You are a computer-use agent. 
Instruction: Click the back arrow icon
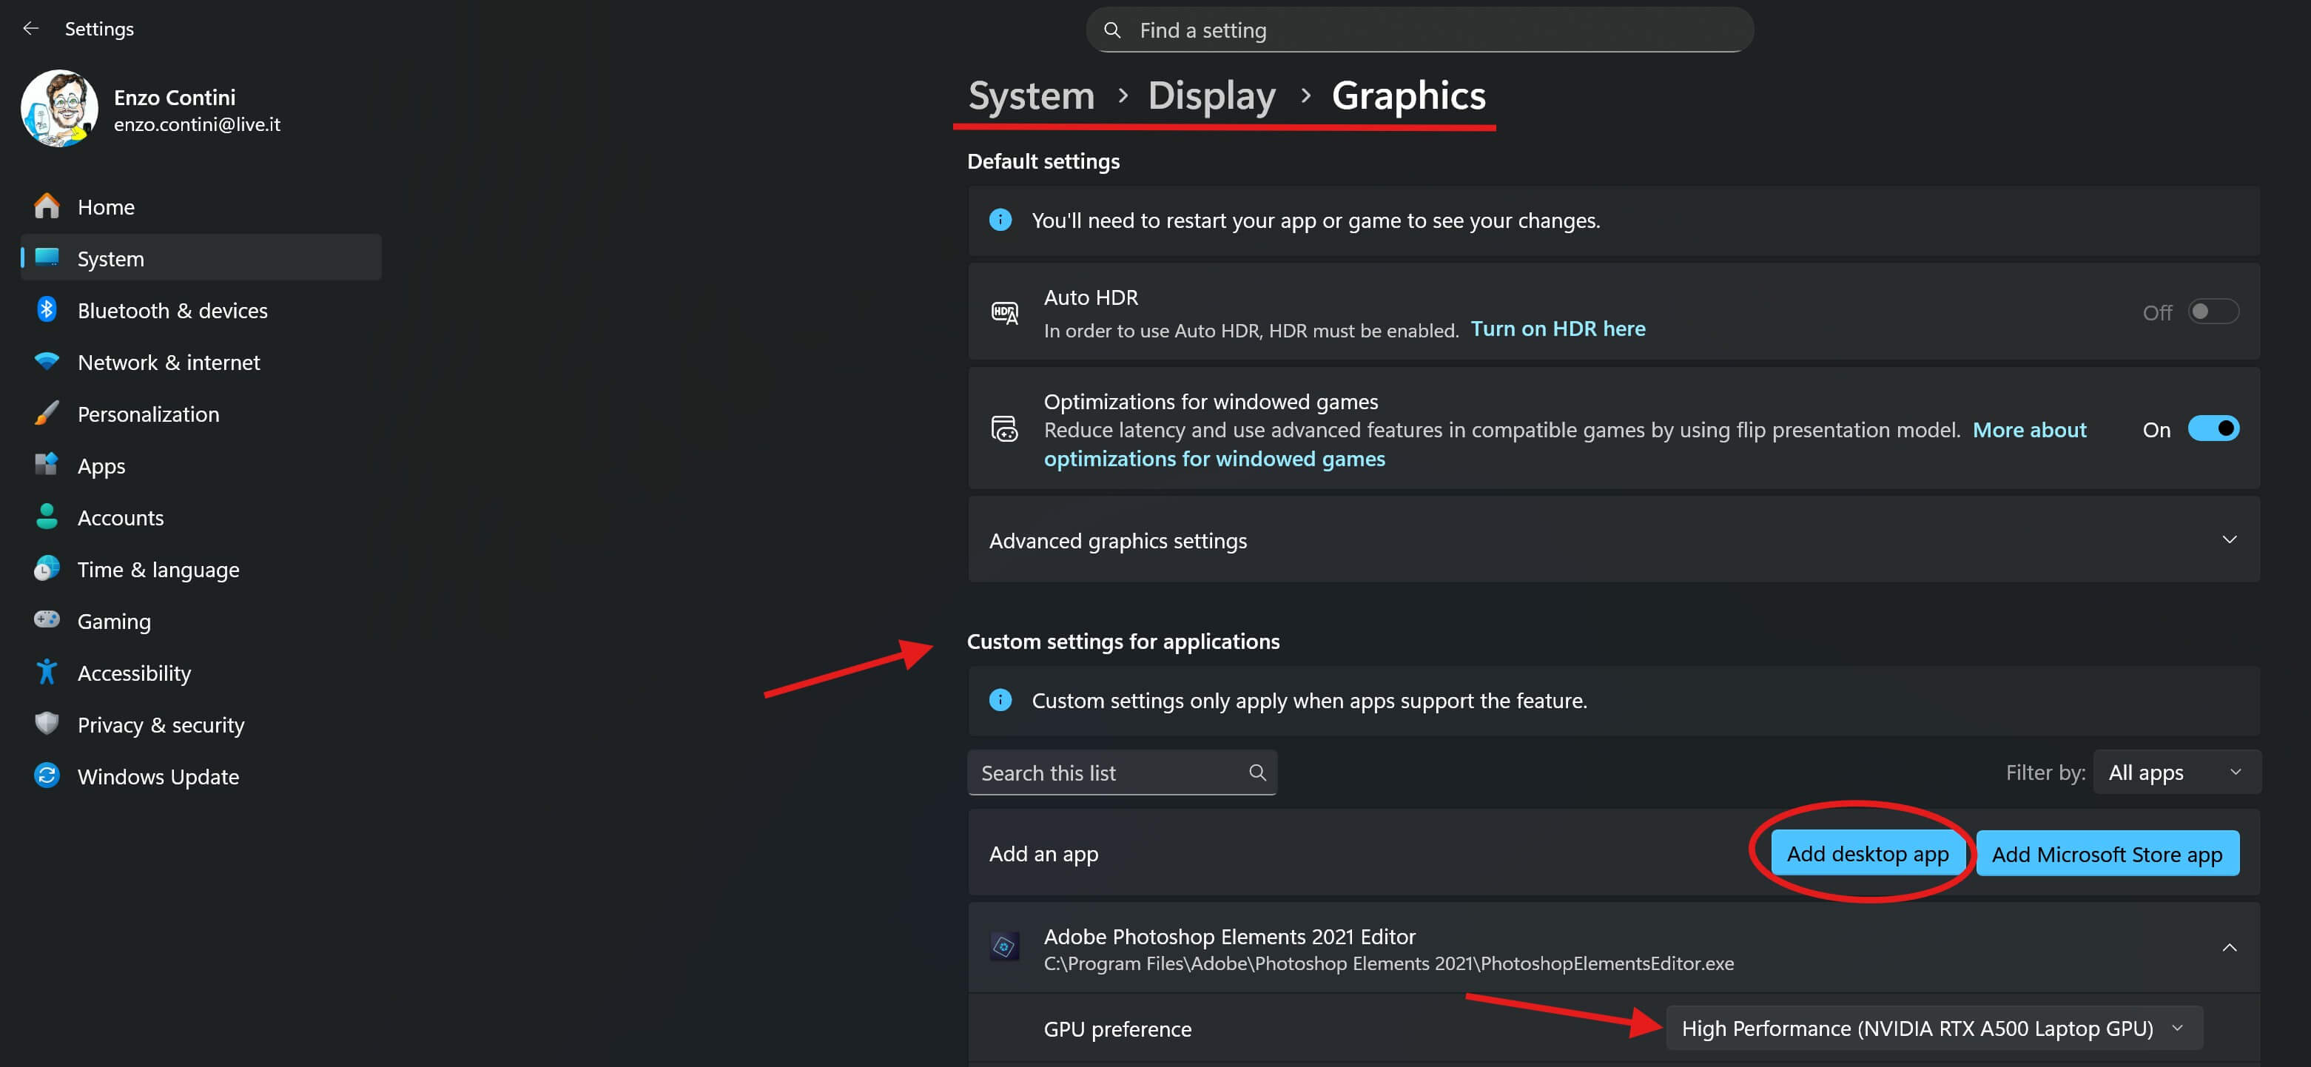30,29
